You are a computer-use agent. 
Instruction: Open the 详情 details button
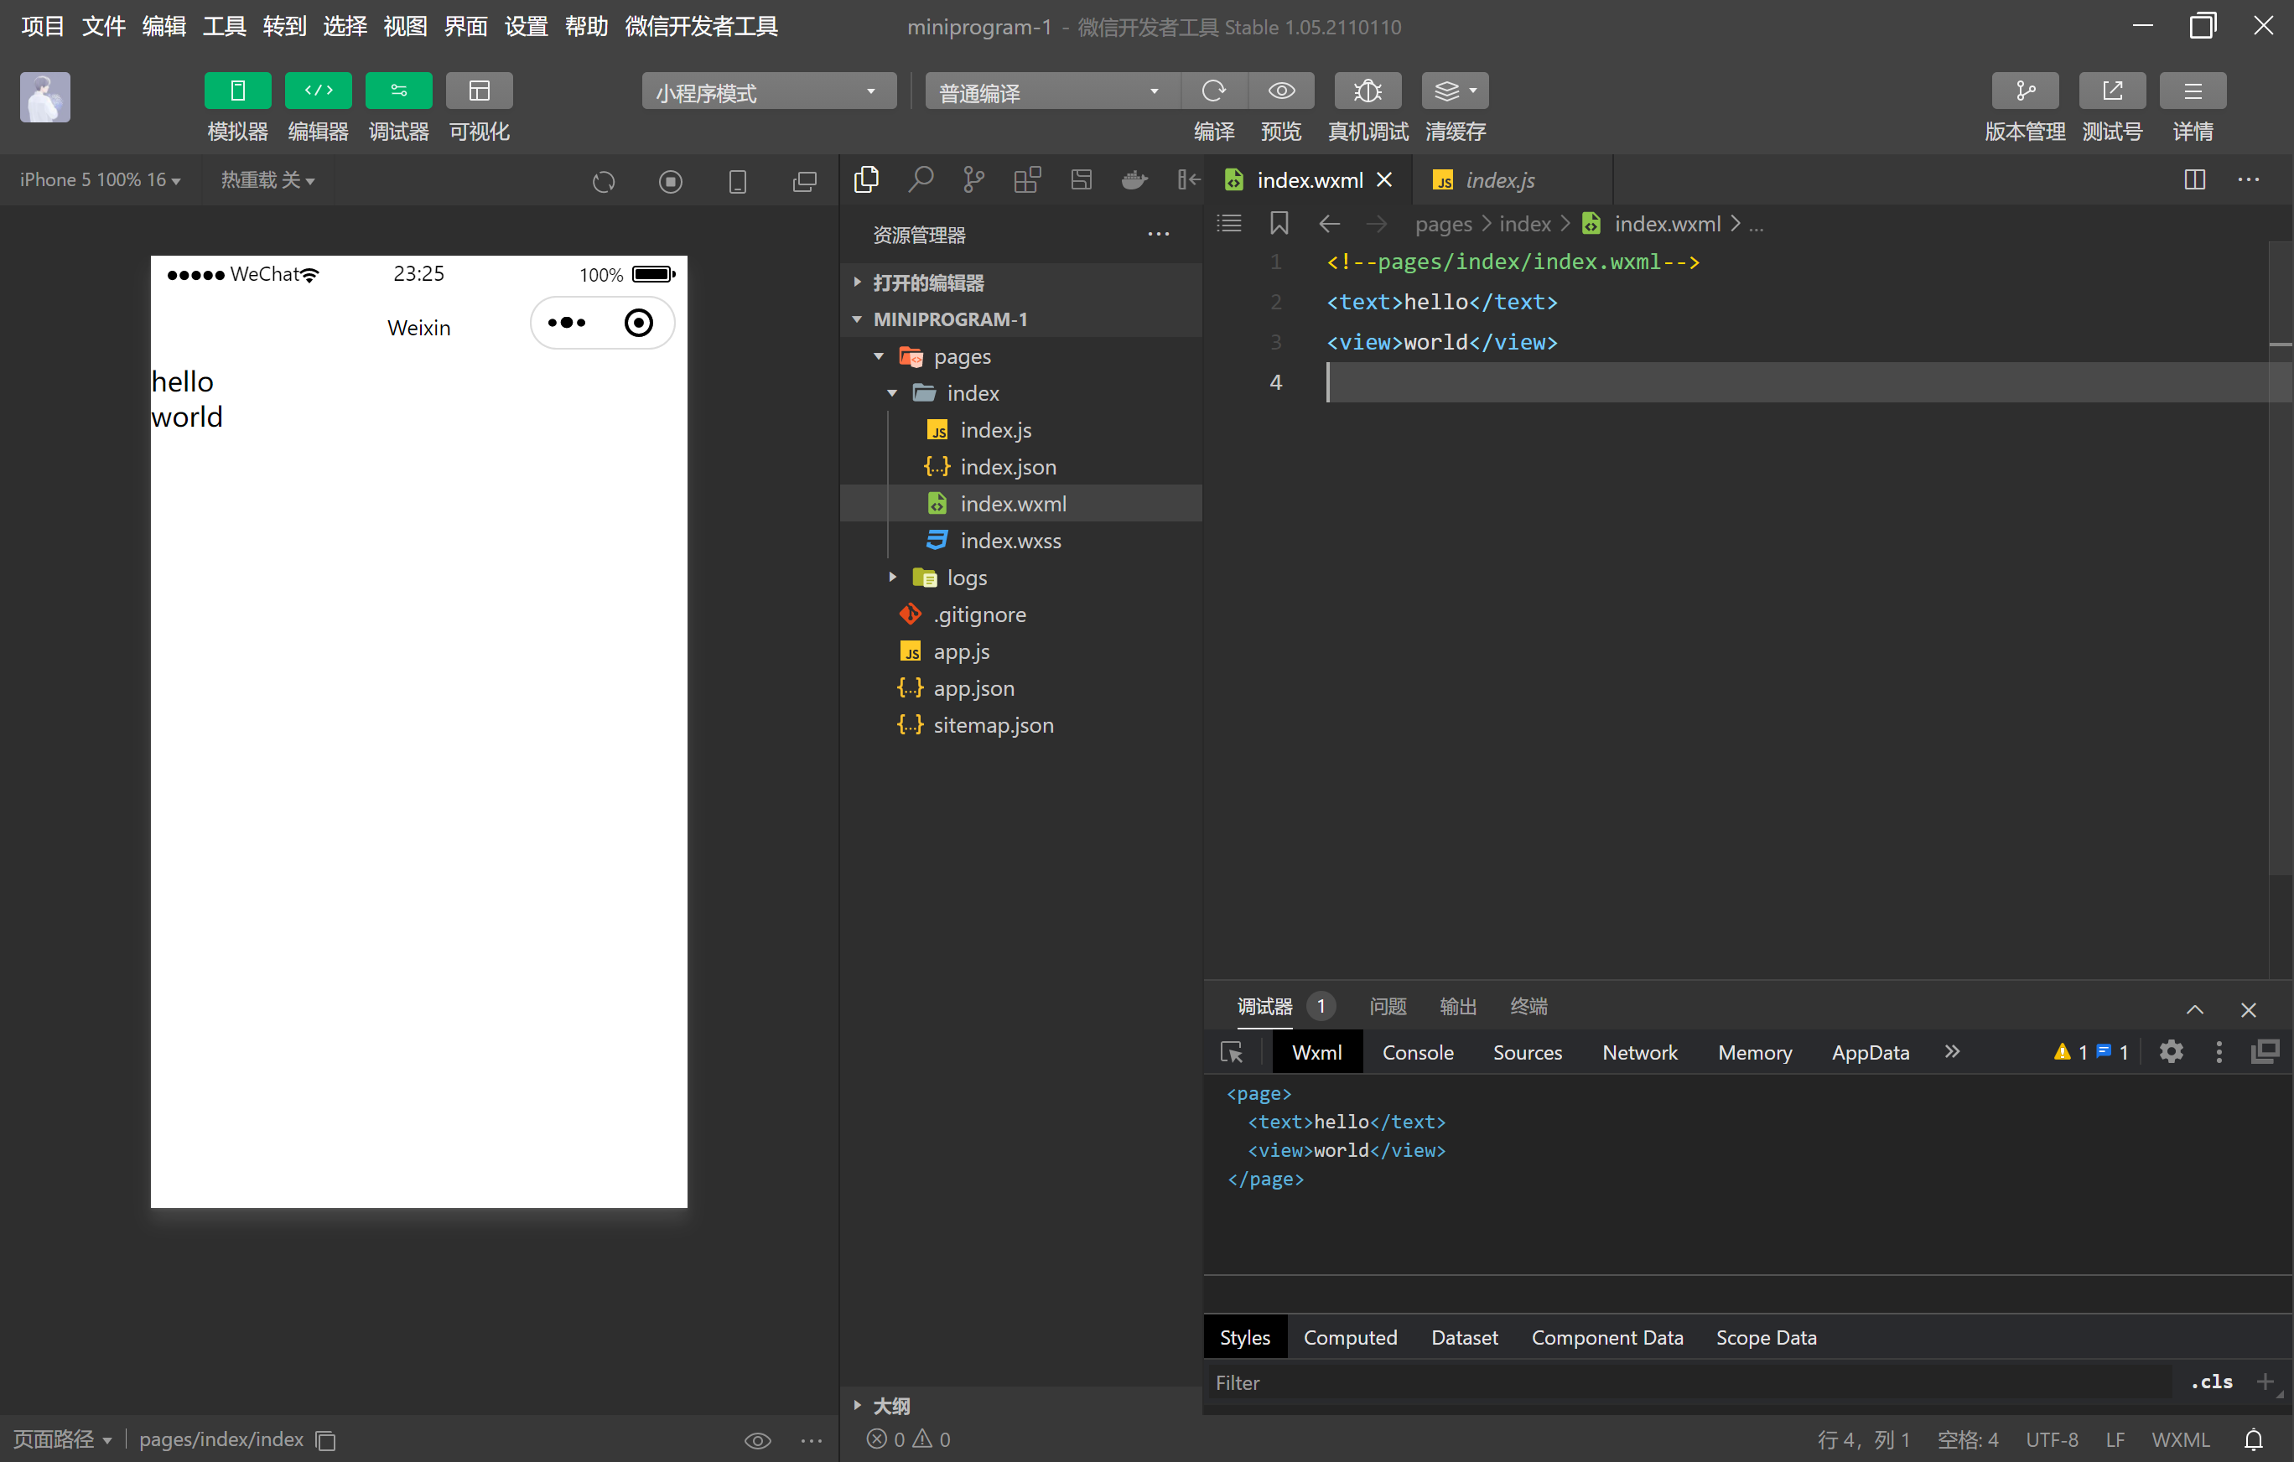[x=2192, y=91]
